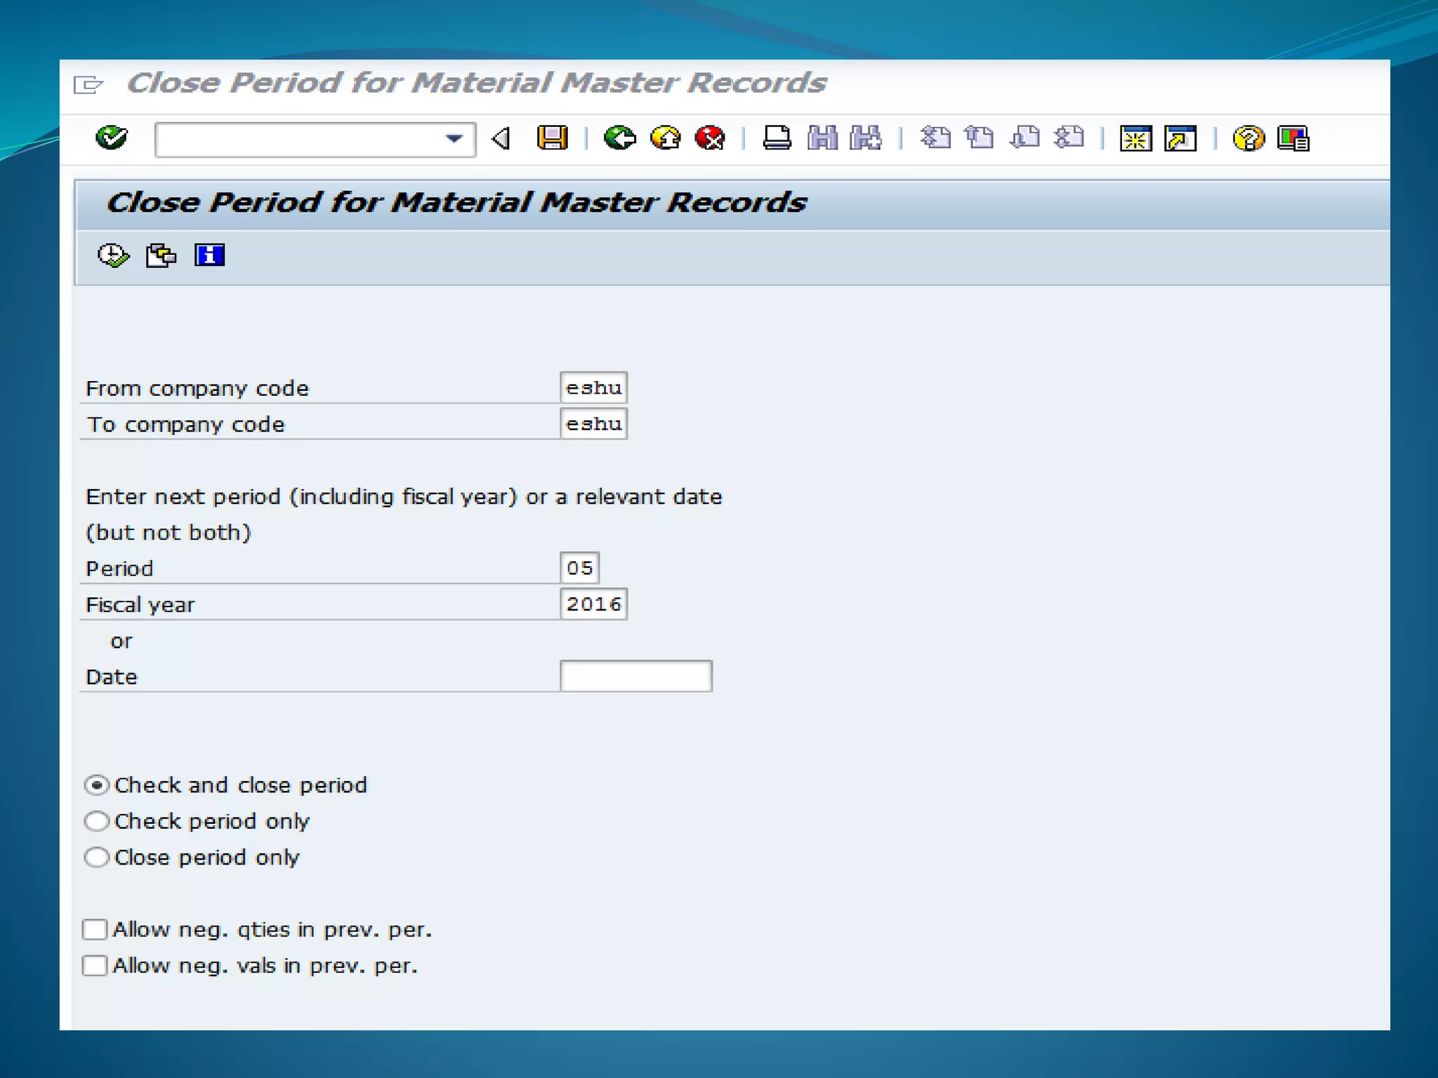Open Help question mark icon
The width and height of the screenshot is (1438, 1078).
(1248, 138)
